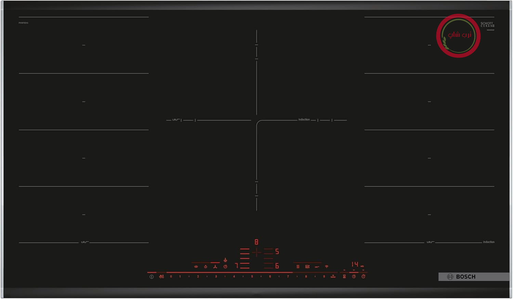Tap the cross-shaped zone selector centre
The image size is (513, 299).
click(x=256, y=252)
